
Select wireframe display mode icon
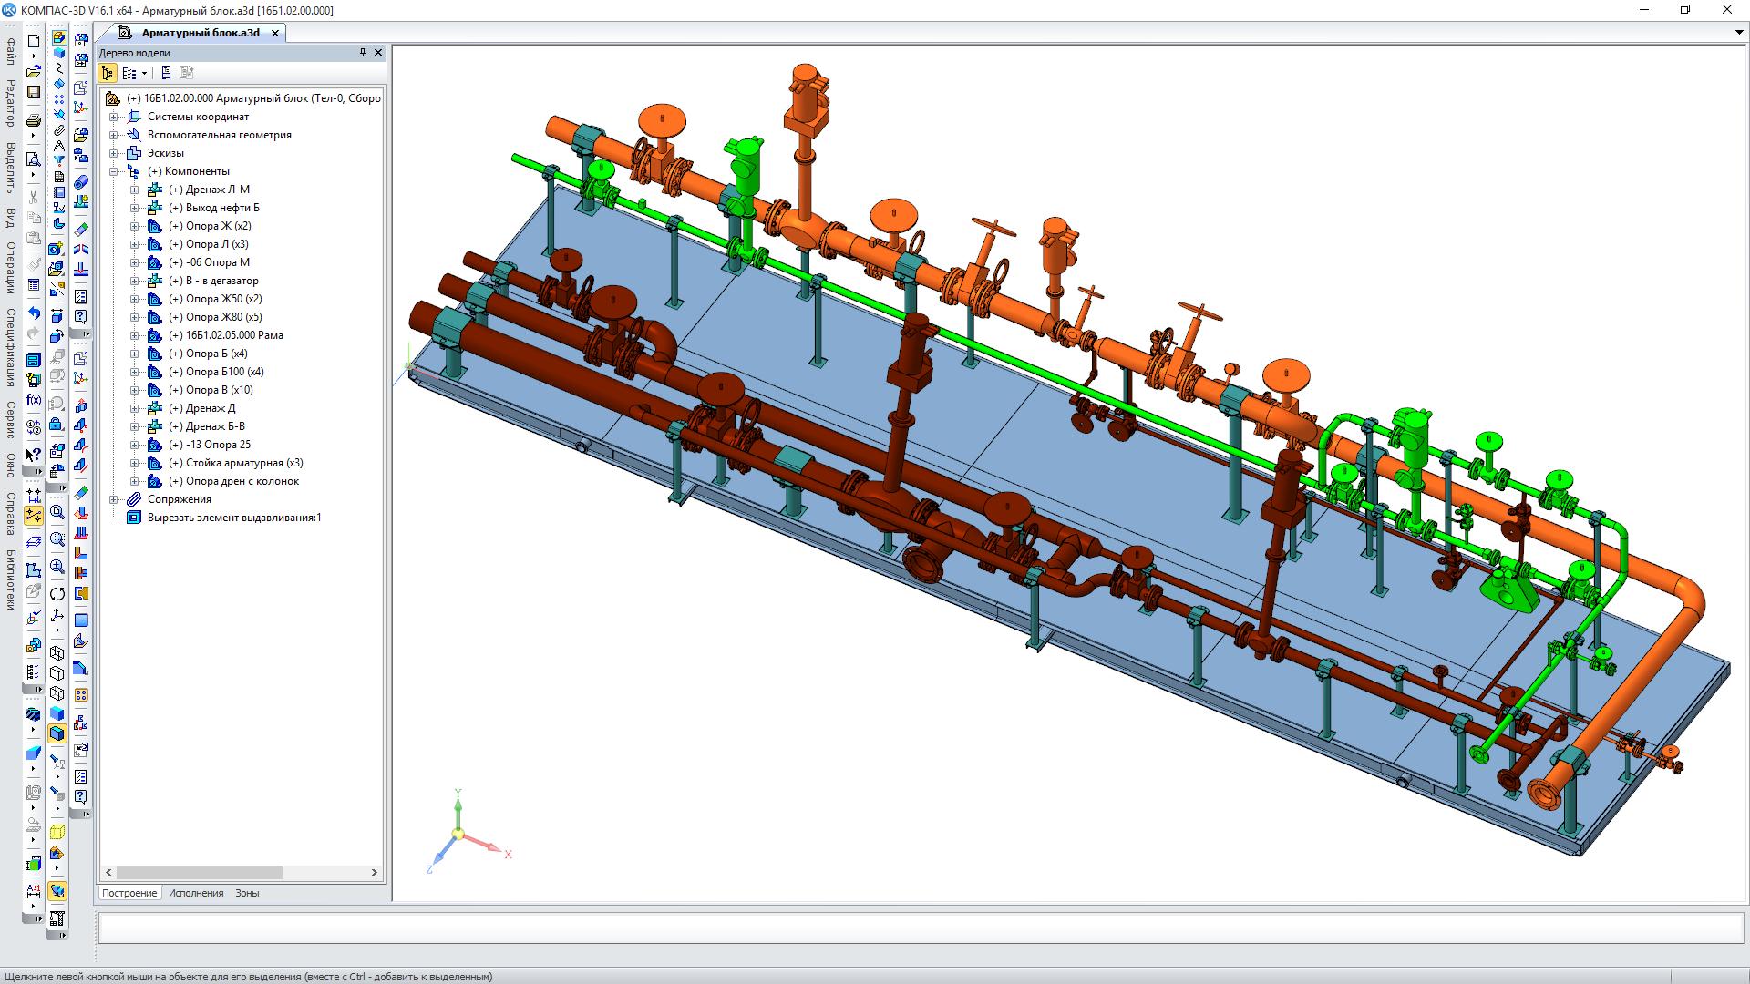coord(57,653)
